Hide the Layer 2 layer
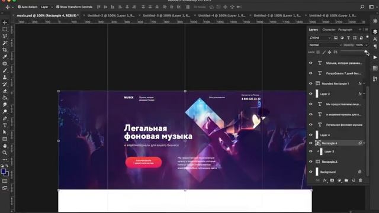379x213 pixels. tap(311, 93)
